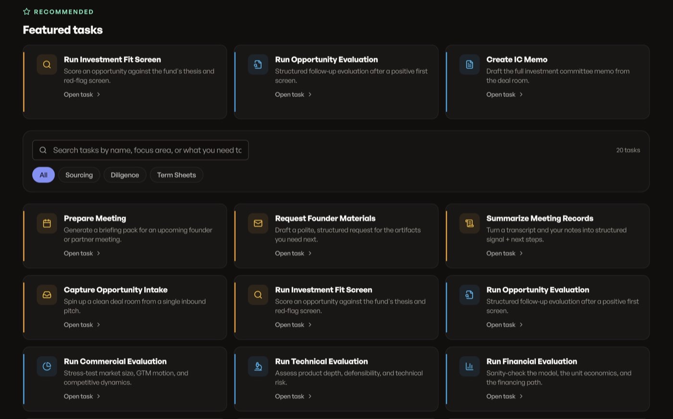Screen dimensions: 673x419
Task: Click the featured Run Opportunity Evaluation title
Action: (326, 60)
